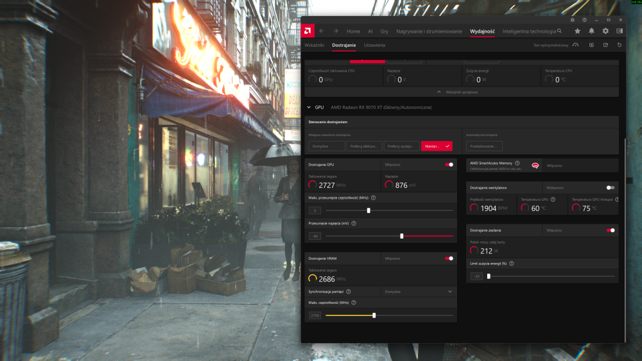Image resolution: width=642 pixels, height=361 pixels.
Task: Click the frequency offset value field 0
Action: pyautogui.click(x=315, y=210)
